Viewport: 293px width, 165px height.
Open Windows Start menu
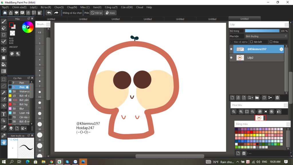point(4,162)
